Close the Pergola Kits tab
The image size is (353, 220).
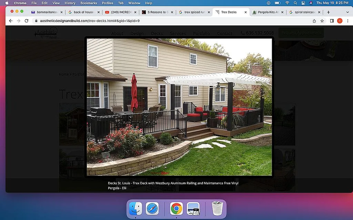point(282,12)
